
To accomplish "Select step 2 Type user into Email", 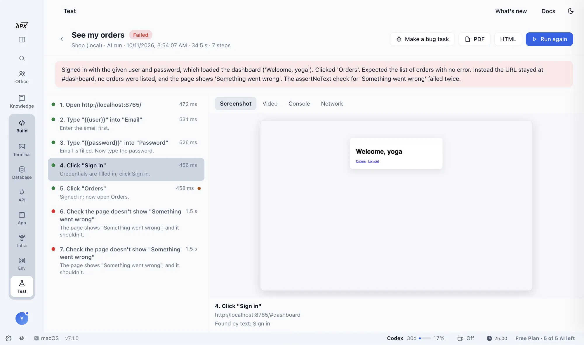I will [x=126, y=124].
